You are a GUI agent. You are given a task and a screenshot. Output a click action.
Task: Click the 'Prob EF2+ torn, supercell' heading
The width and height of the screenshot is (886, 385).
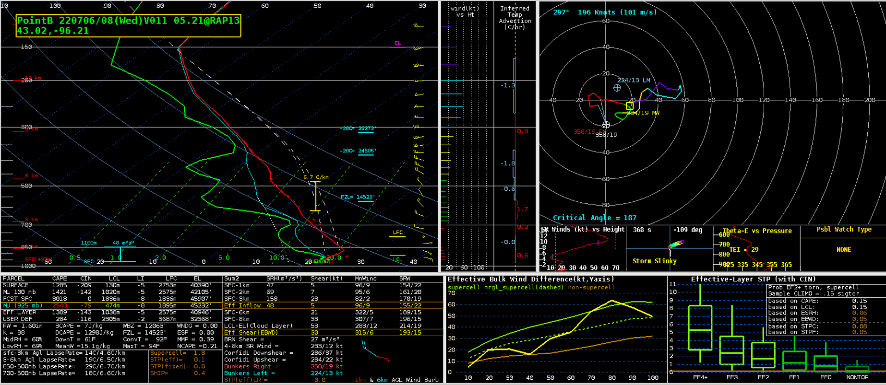814,288
